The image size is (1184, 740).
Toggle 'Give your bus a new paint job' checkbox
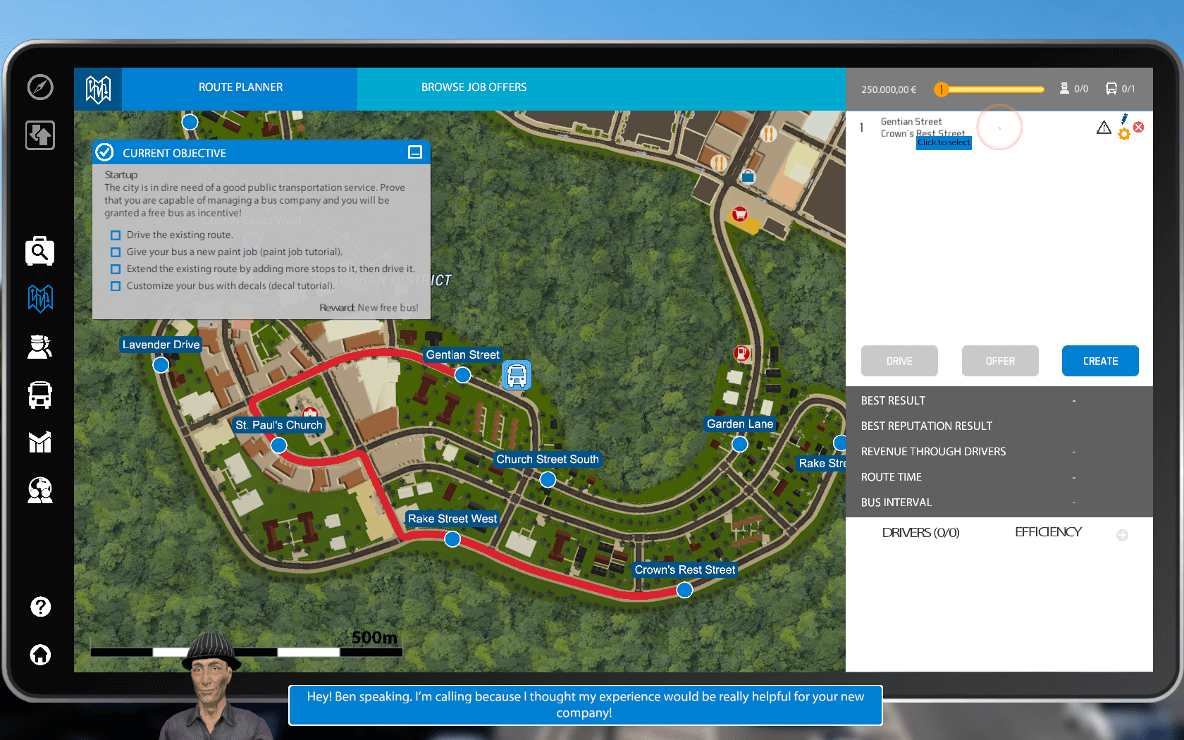point(116,252)
